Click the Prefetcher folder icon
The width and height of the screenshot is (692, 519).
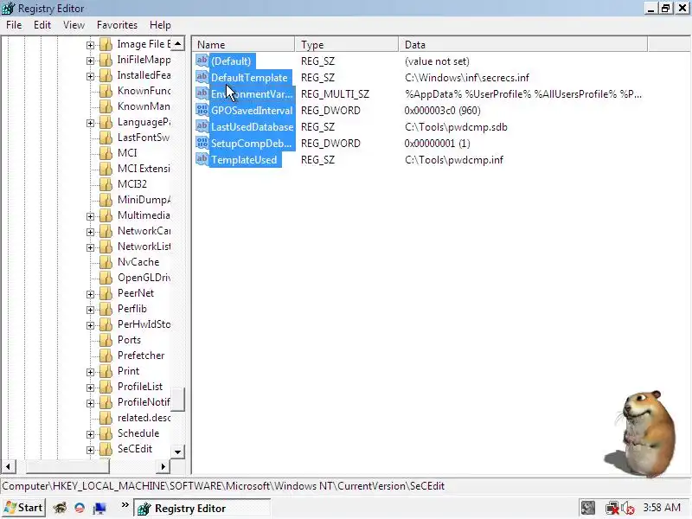(106, 356)
